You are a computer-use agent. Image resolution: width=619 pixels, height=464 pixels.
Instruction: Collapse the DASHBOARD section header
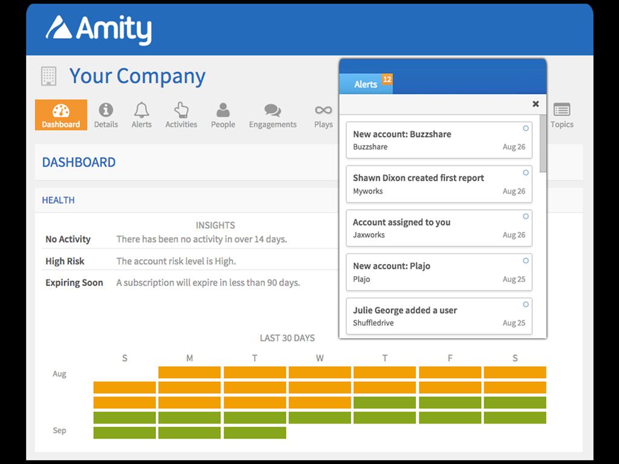tap(79, 162)
